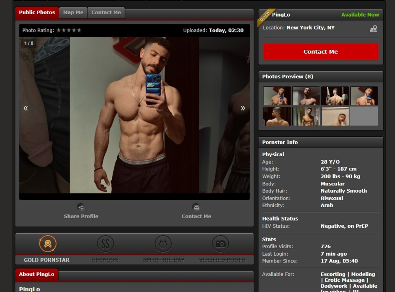Select the Public Photos tab
The height and width of the screenshot is (292, 395).
click(37, 13)
